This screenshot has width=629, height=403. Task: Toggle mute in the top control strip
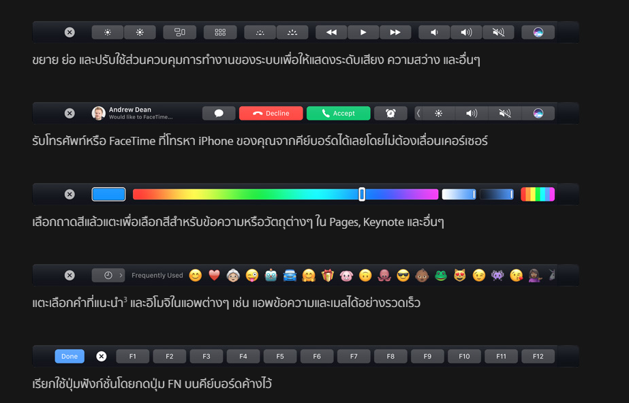click(x=499, y=32)
